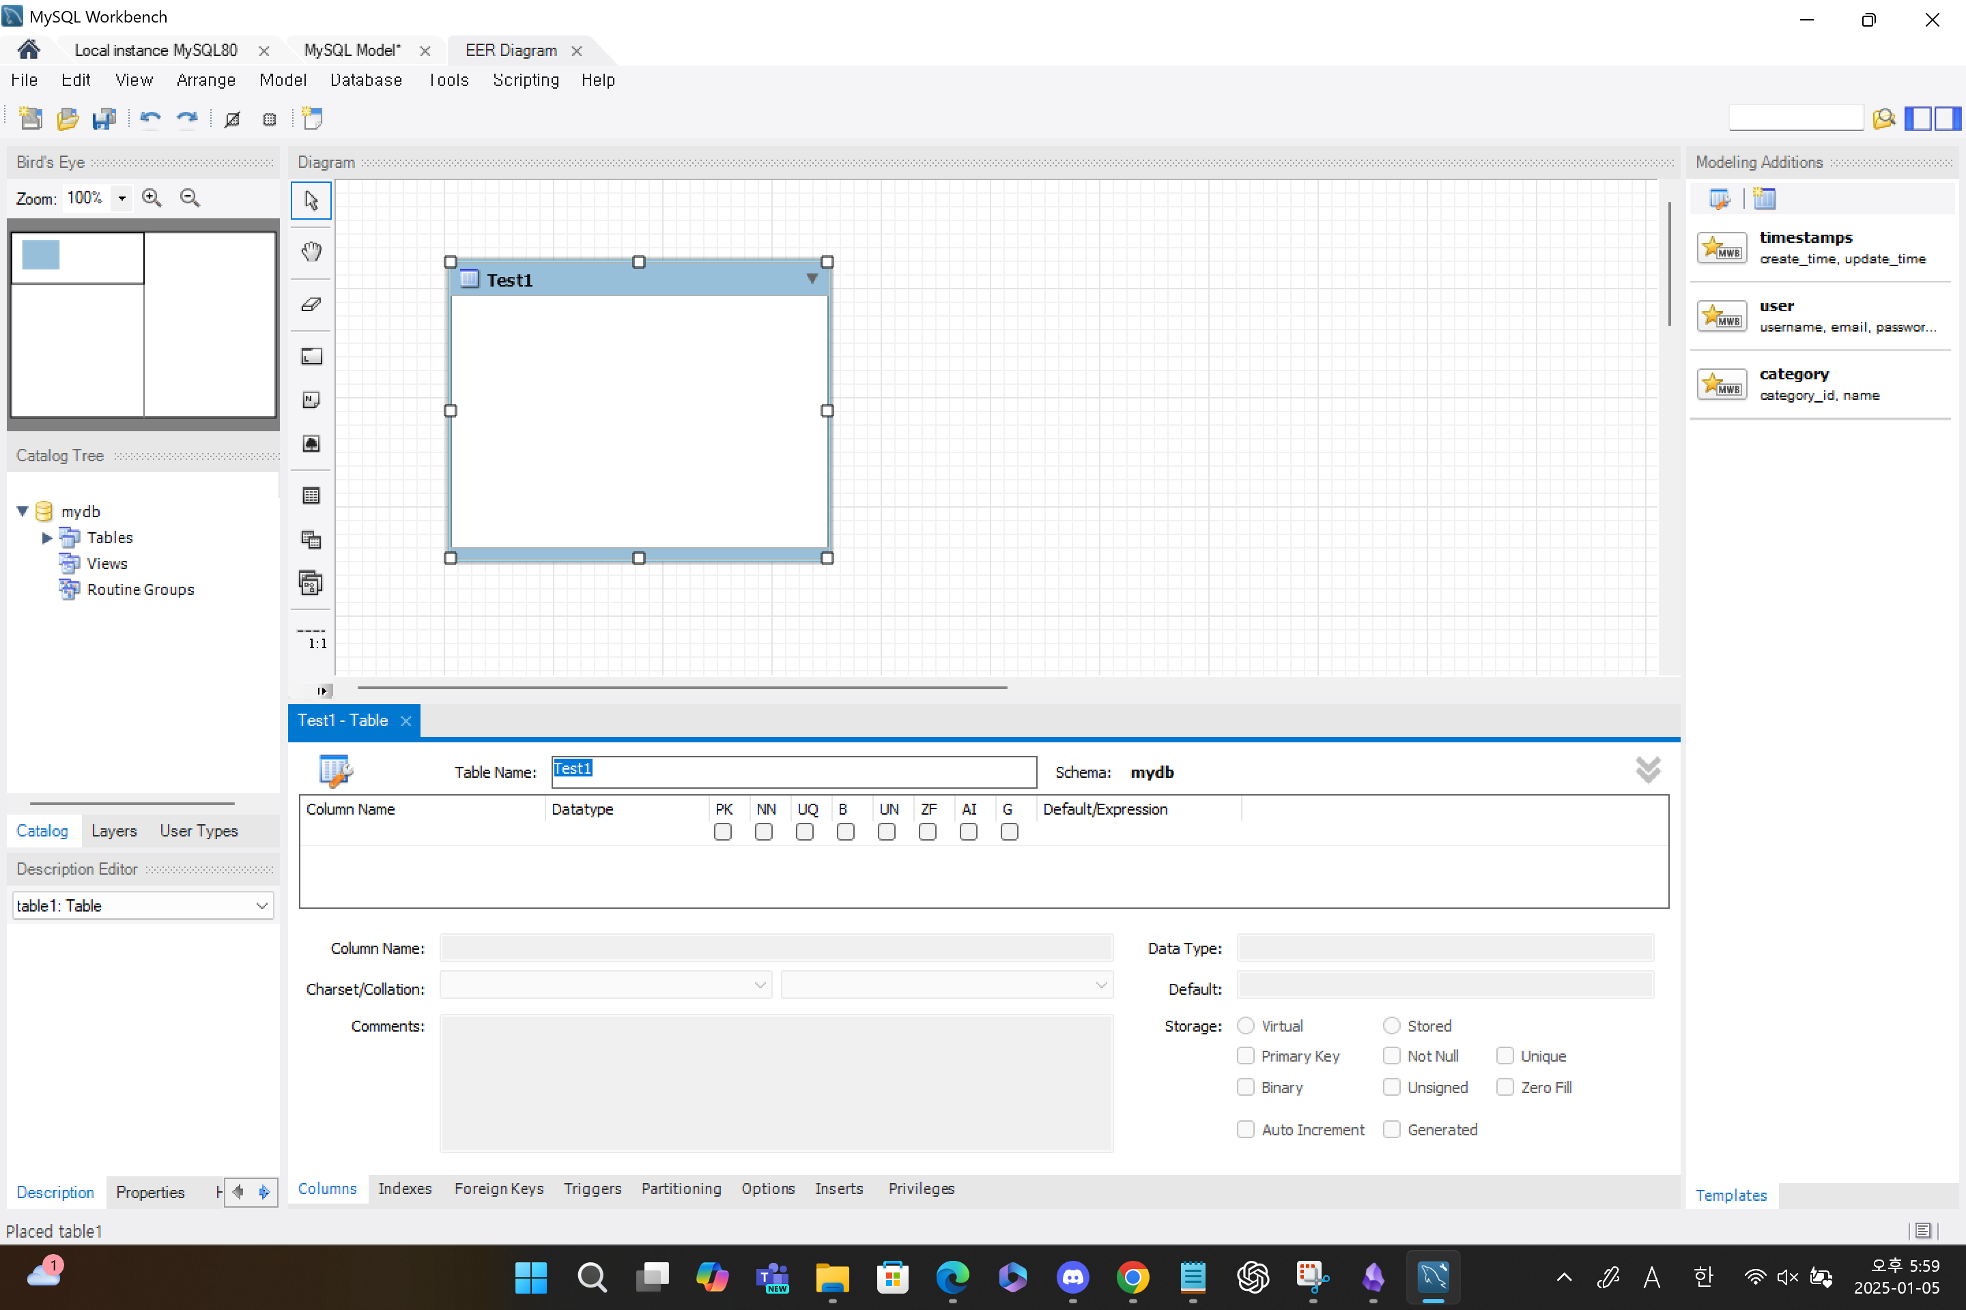Click the undo arrow icon
The image size is (1966, 1310).
[x=150, y=119]
